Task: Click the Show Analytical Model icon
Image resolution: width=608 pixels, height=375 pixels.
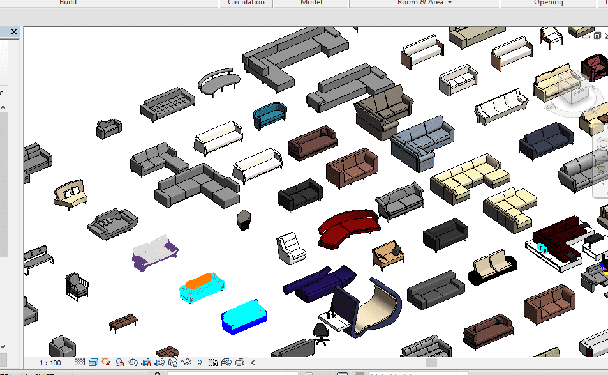Action: point(226,363)
